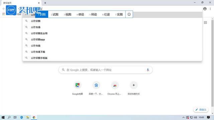Select the suggestion 谷歌识图手机版

(x=112, y=58)
